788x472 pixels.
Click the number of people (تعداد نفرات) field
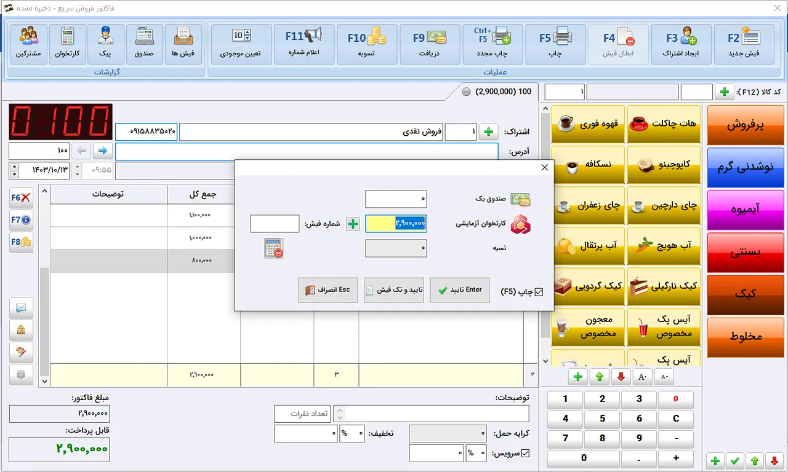302,414
